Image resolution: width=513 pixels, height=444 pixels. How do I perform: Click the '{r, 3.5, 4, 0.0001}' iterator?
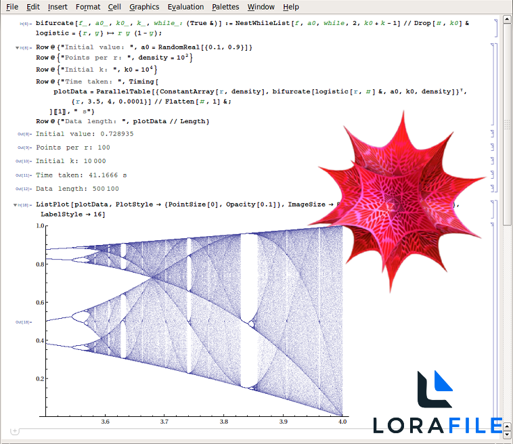[110, 102]
